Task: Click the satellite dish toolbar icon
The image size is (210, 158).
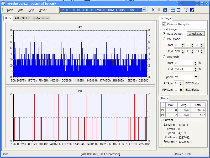Action: [192, 10]
